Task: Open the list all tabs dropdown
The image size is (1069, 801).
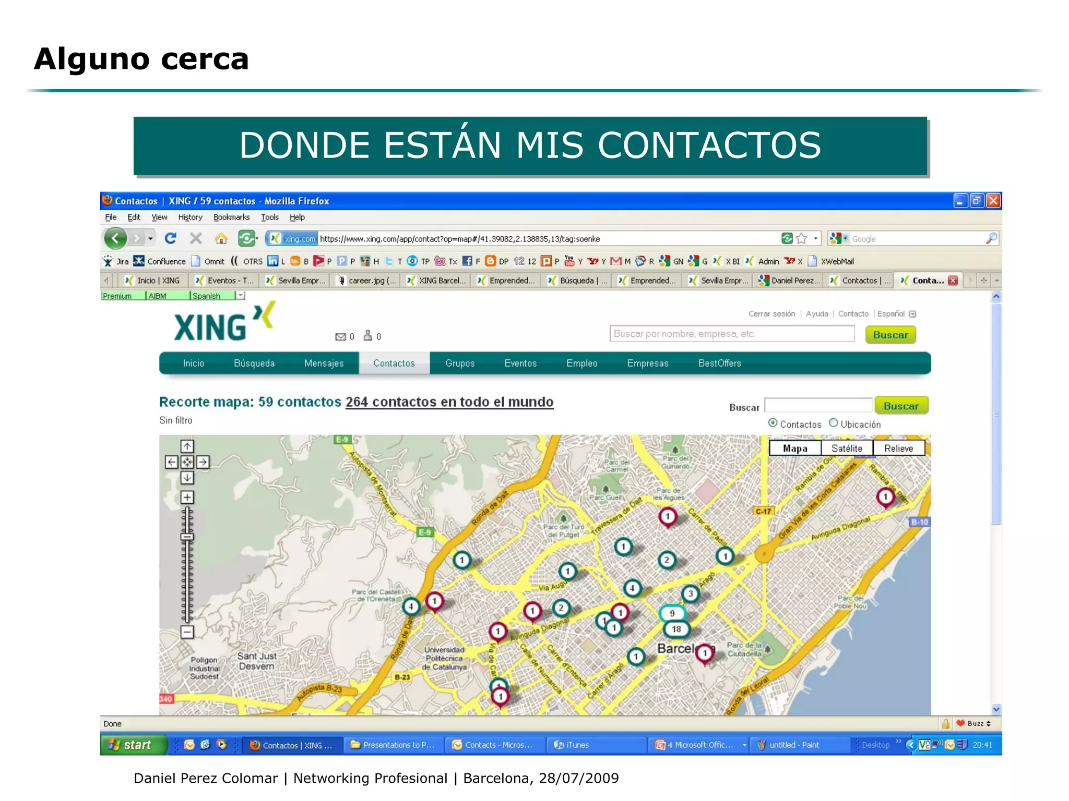Action: click(x=996, y=281)
